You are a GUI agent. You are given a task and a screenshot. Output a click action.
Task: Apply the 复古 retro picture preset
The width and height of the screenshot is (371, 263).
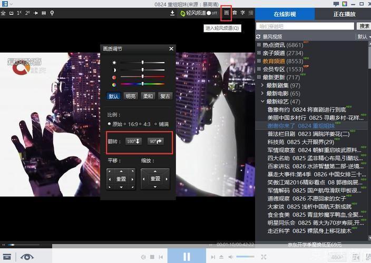click(165, 96)
